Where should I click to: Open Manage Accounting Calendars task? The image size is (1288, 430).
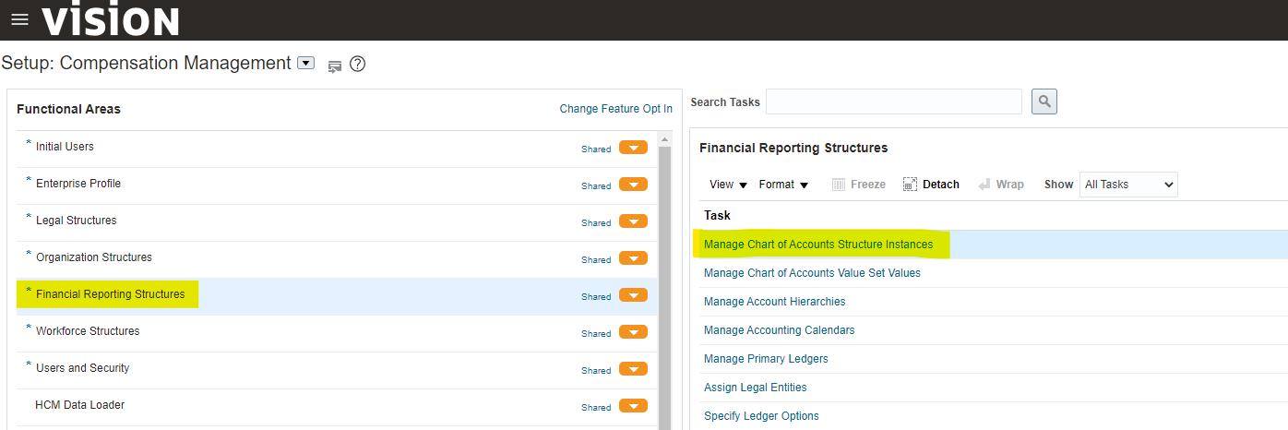[x=779, y=330]
